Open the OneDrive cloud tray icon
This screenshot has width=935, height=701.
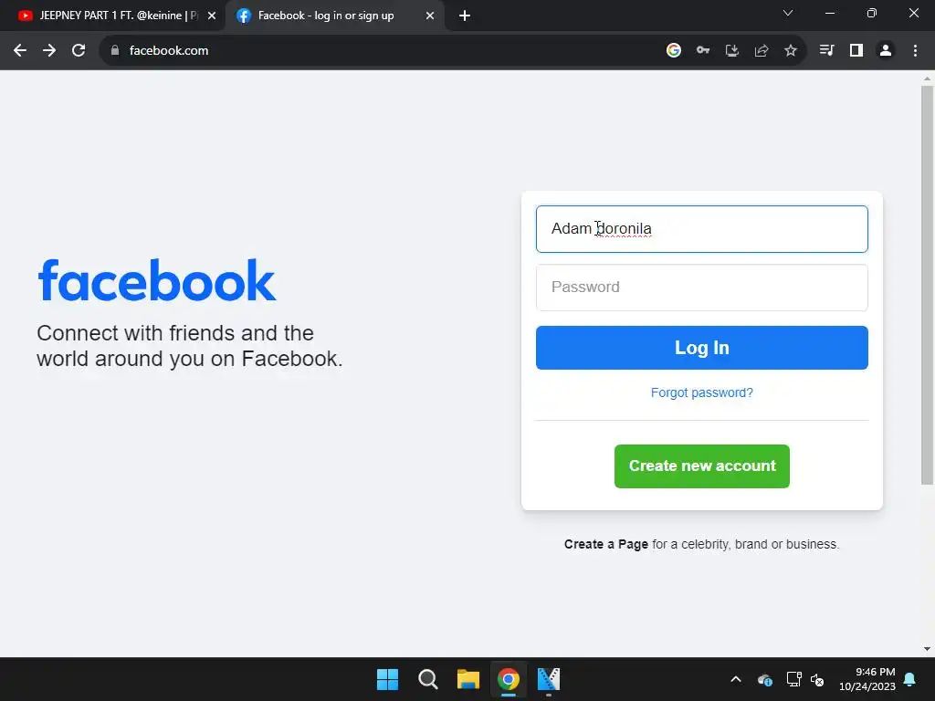coord(765,679)
